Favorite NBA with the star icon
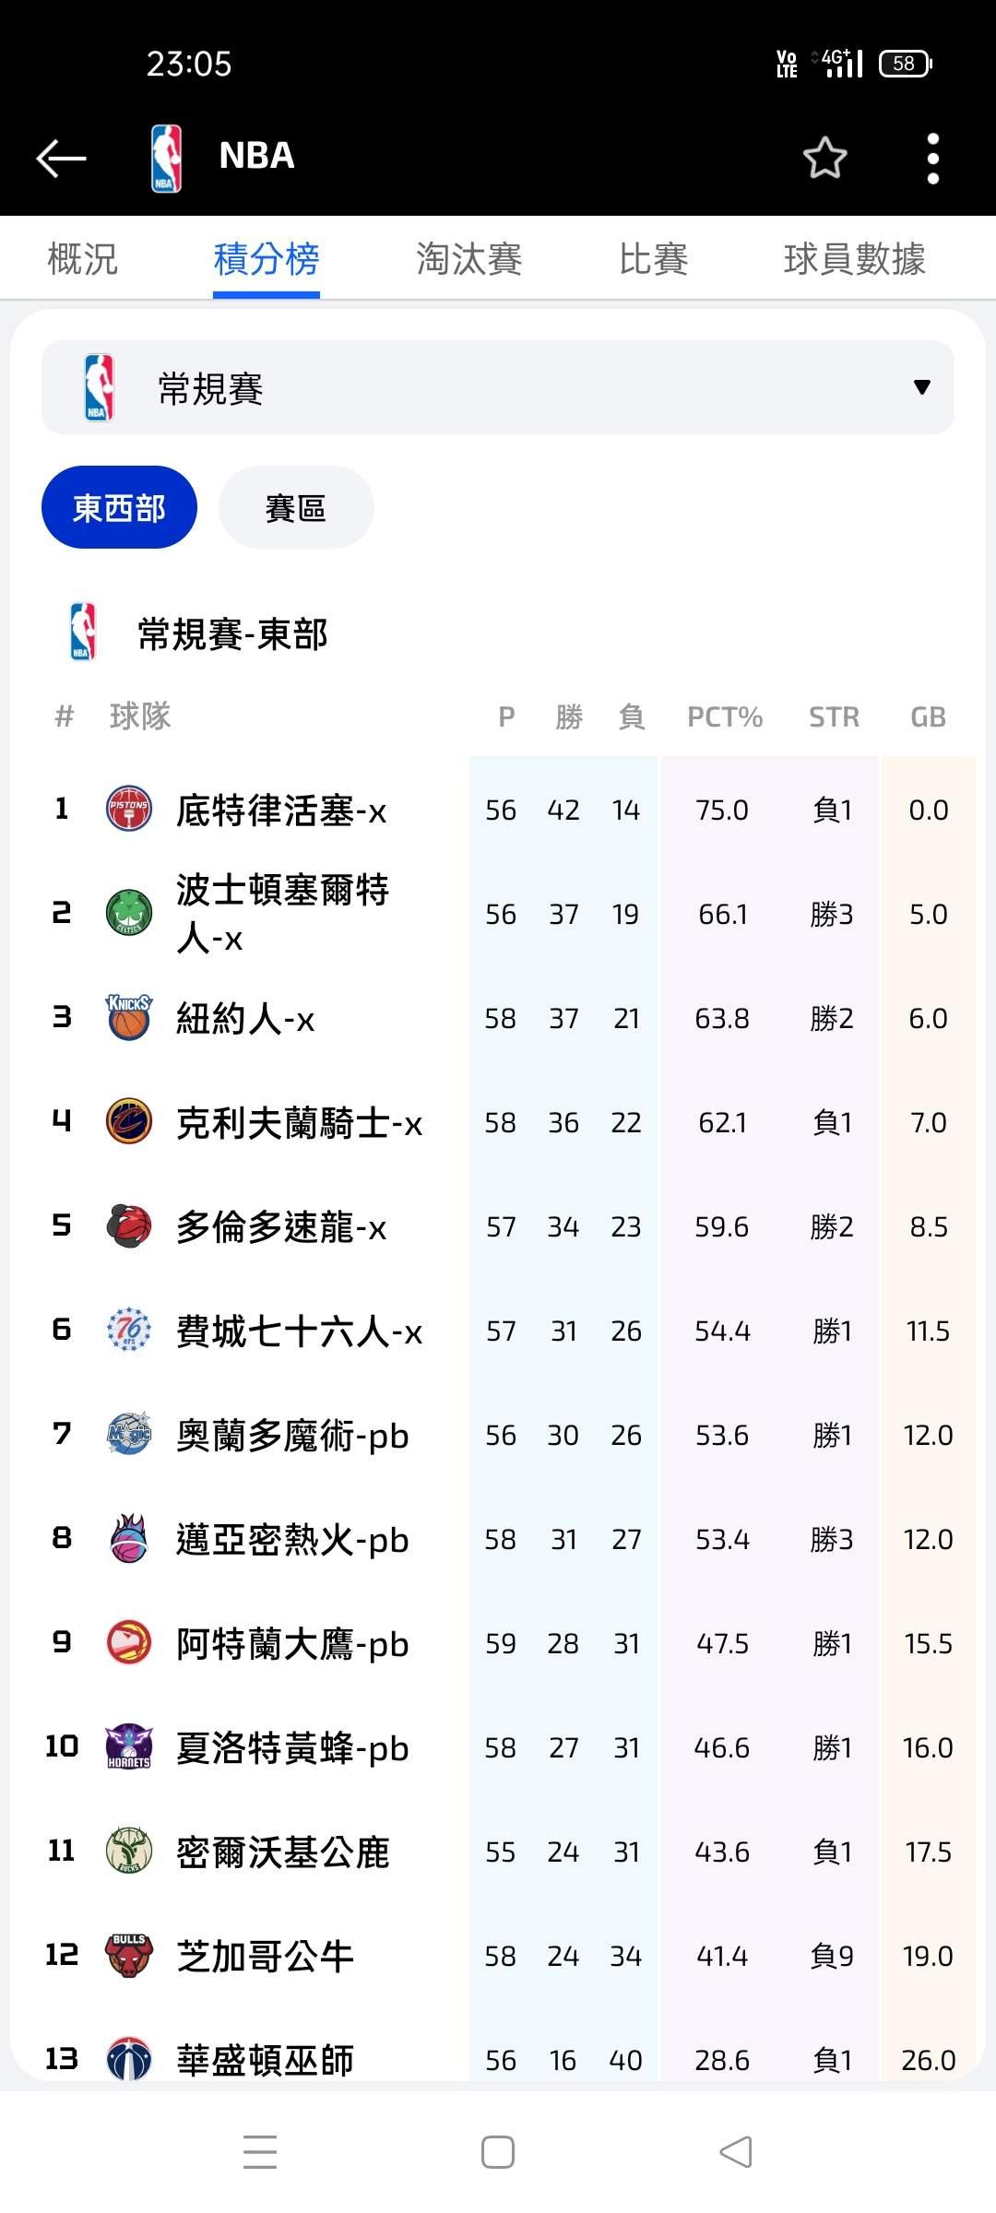Viewport: 996px width, 2213px height. tap(824, 158)
